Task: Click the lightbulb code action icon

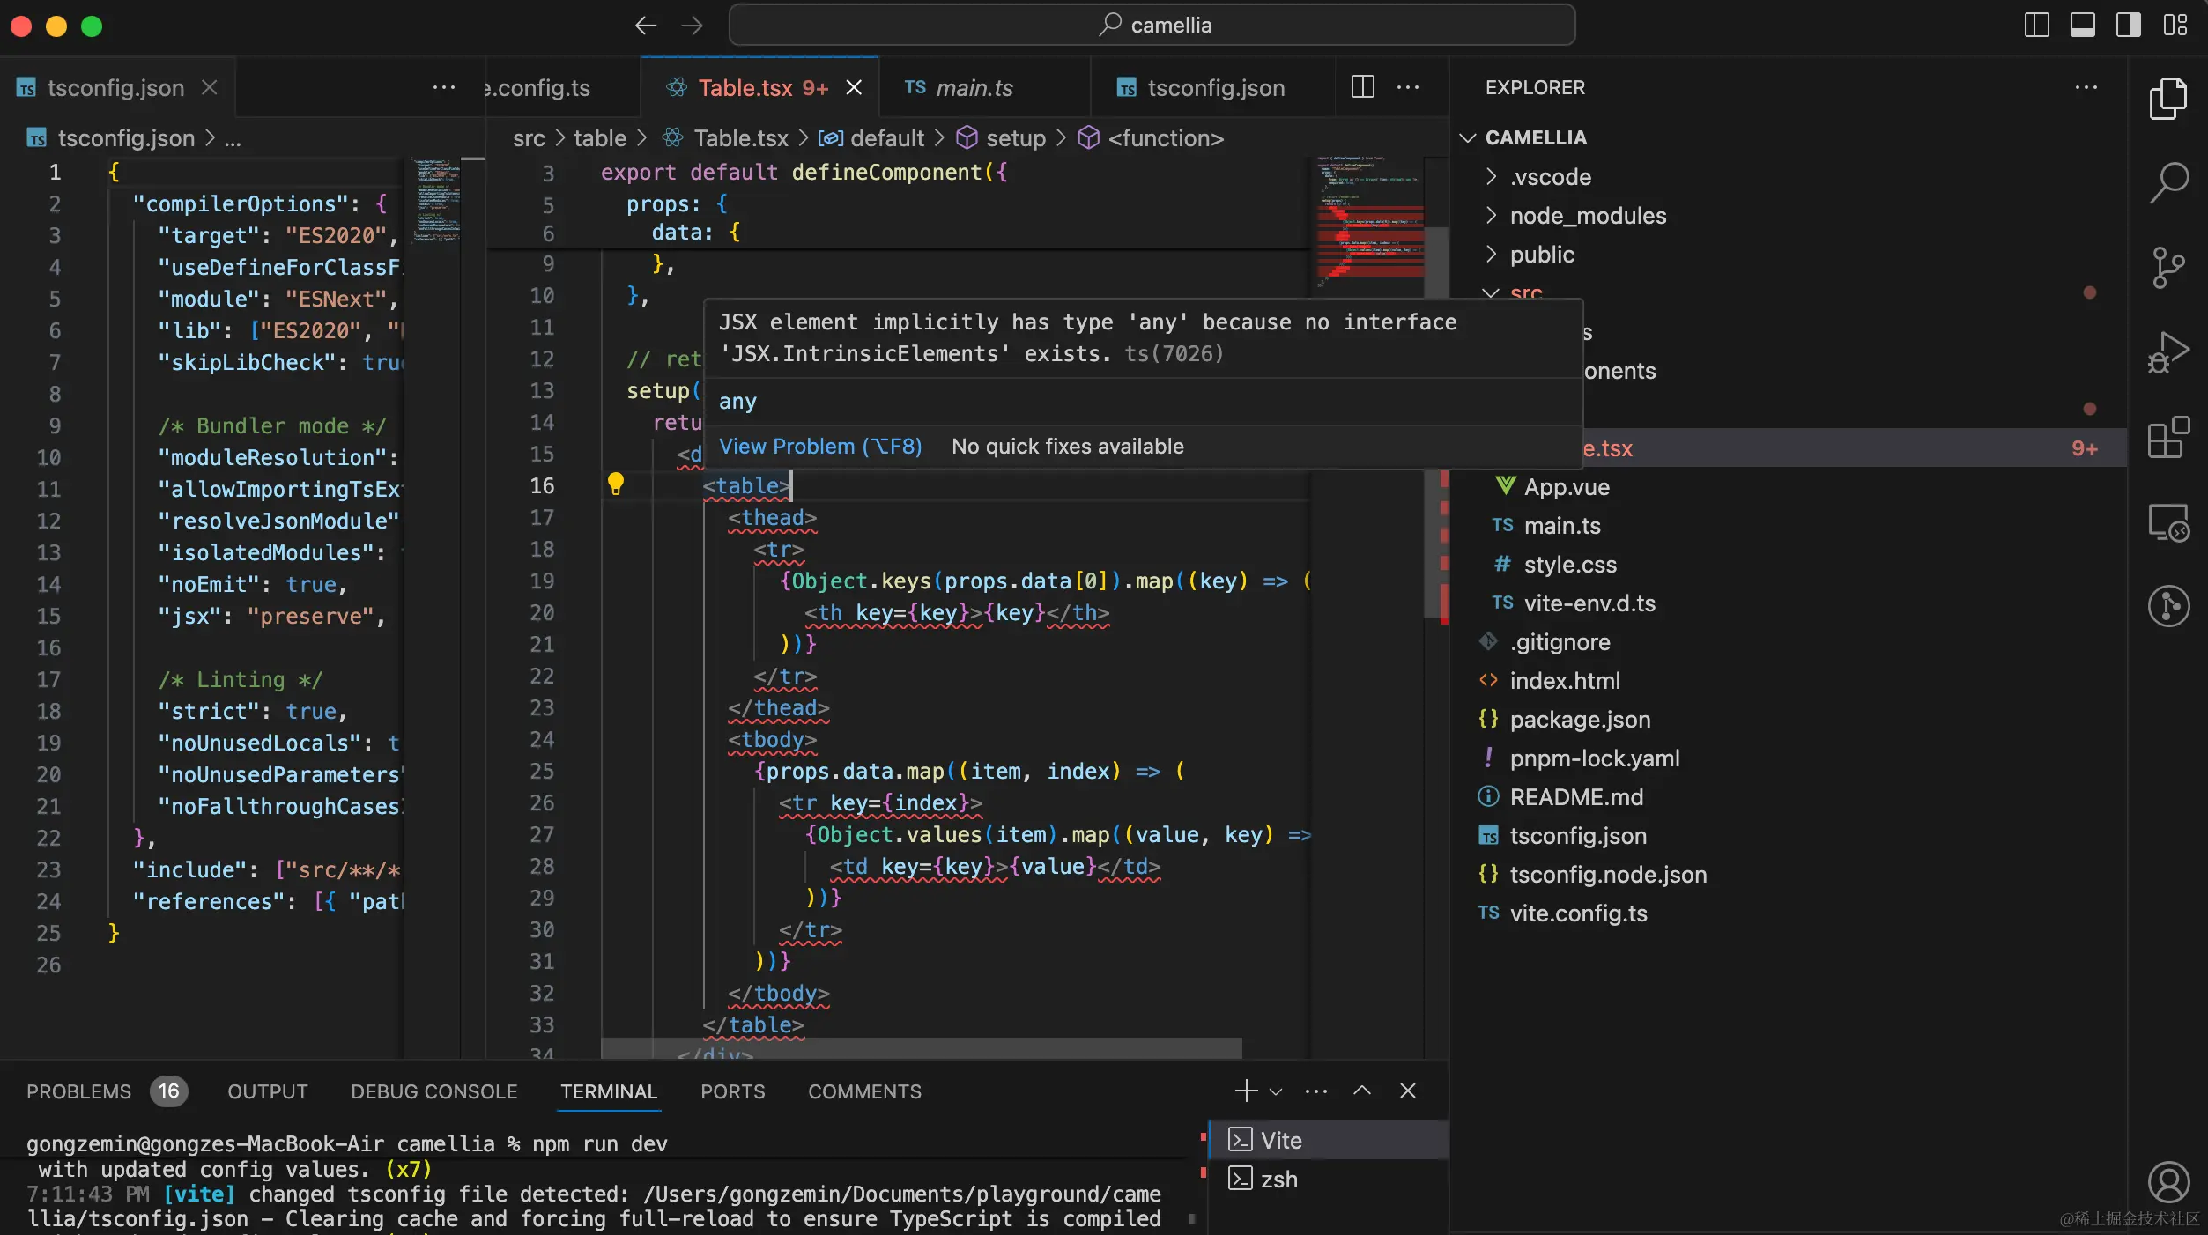Action: click(x=616, y=484)
